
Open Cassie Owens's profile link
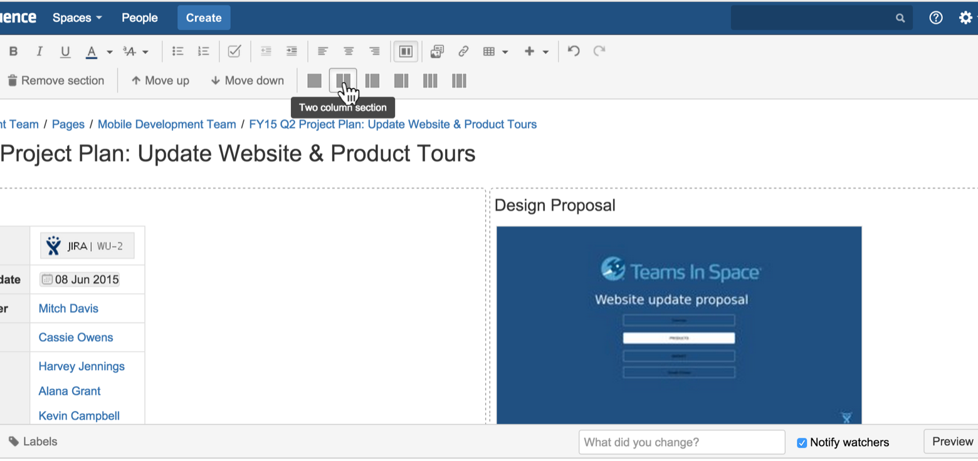(75, 337)
